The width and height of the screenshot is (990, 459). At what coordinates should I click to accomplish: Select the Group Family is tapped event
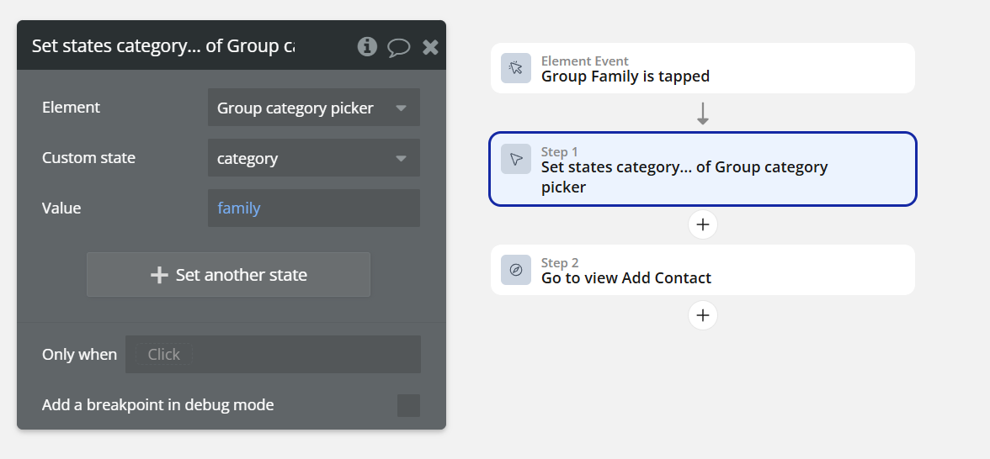click(x=702, y=68)
